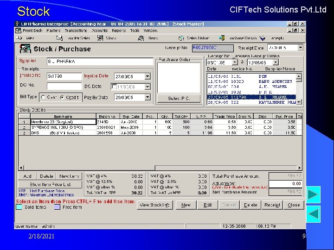Click the Delete button beside Add
This screenshot has width=334, height=250.
tap(47, 176)
